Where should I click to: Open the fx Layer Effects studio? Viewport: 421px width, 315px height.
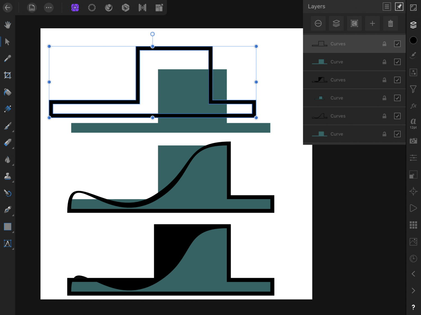click(413, 106)
